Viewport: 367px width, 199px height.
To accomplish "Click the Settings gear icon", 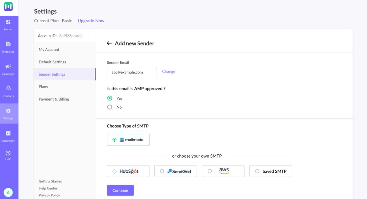I will point(8,111).
